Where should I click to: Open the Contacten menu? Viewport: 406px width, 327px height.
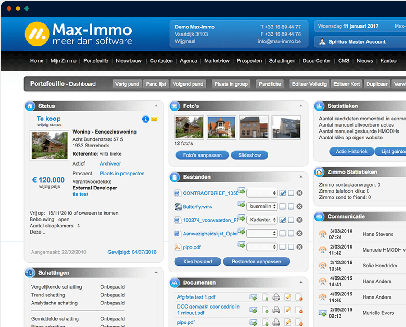(161, 60)
